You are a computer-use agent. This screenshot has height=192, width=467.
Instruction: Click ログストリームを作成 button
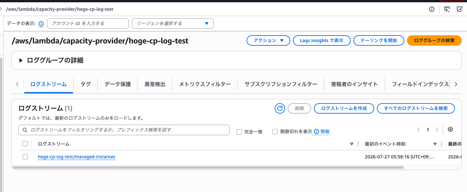point(344,108)
